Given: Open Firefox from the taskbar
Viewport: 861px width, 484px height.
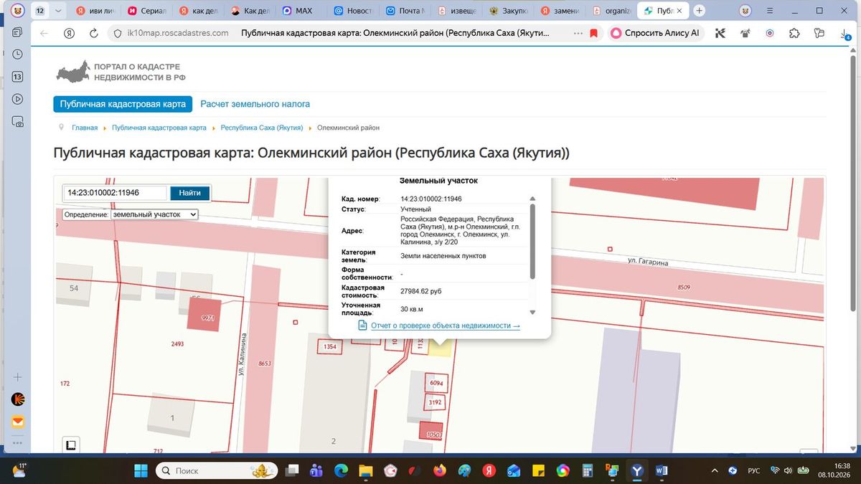Looking at the screenshot, I should point(439,470).
